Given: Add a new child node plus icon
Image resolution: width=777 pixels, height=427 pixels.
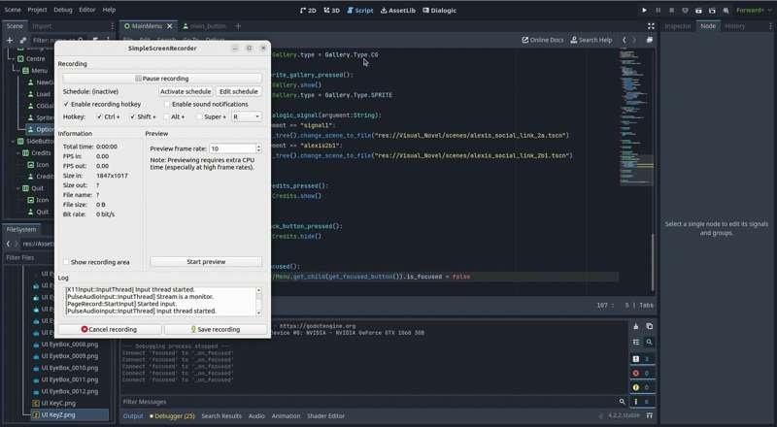Looking at the screenshot, I should [10, 40].
